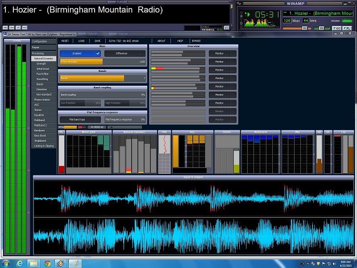The width and height of the screenshot is (357, 268).
Task: Click the Band coupling slider
Action: pyautogui.click(x=103, y=95)
